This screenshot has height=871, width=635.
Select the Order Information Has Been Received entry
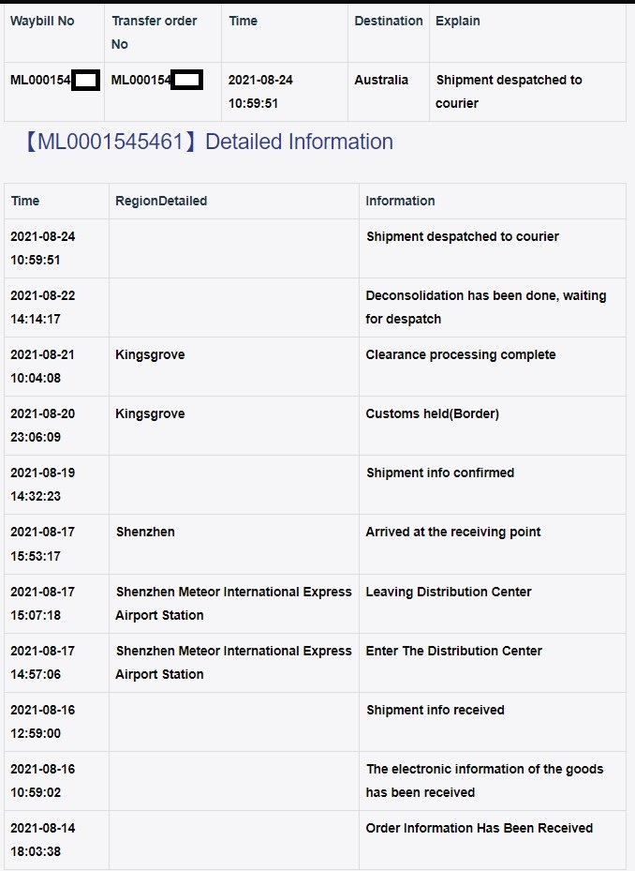(x=479, y=828)
